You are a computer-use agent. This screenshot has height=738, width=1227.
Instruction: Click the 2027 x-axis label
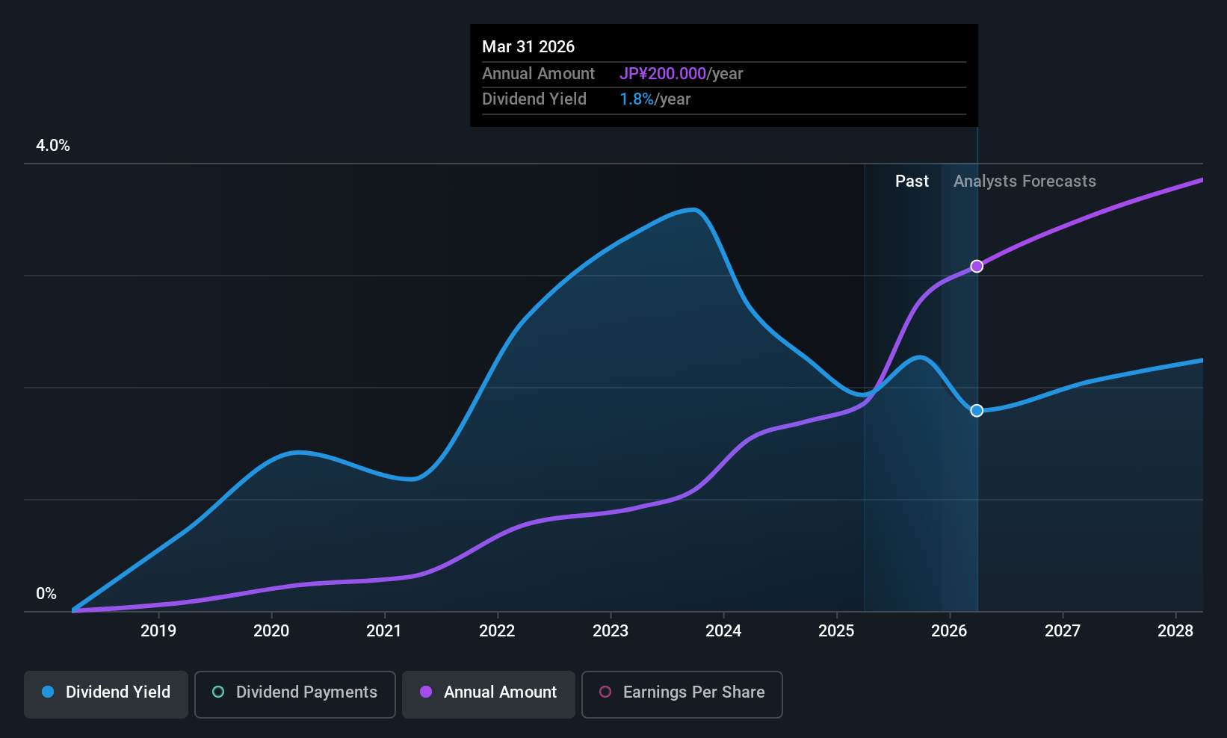[1062, 631]
